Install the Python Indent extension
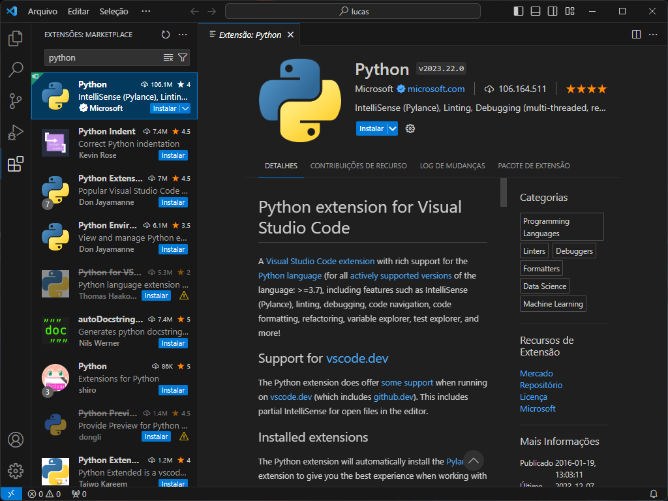This screenshot has height=501, width=668. pyautogui.click(x=173, y=155)
